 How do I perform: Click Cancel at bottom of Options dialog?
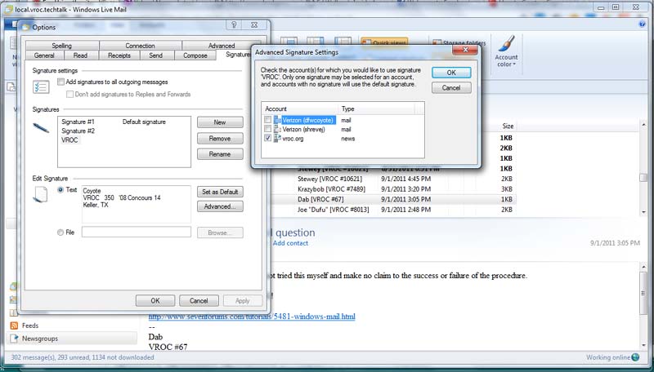tap(199, 300)
